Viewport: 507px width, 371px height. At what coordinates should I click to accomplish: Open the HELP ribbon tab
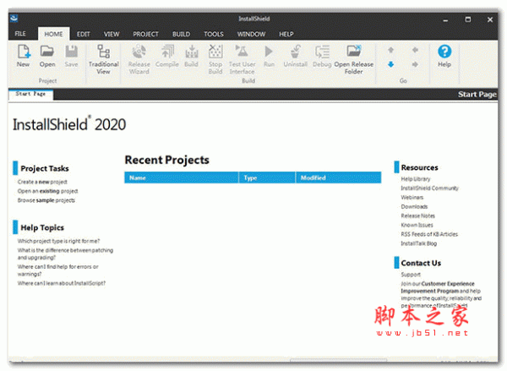click(x=286, y=34)
